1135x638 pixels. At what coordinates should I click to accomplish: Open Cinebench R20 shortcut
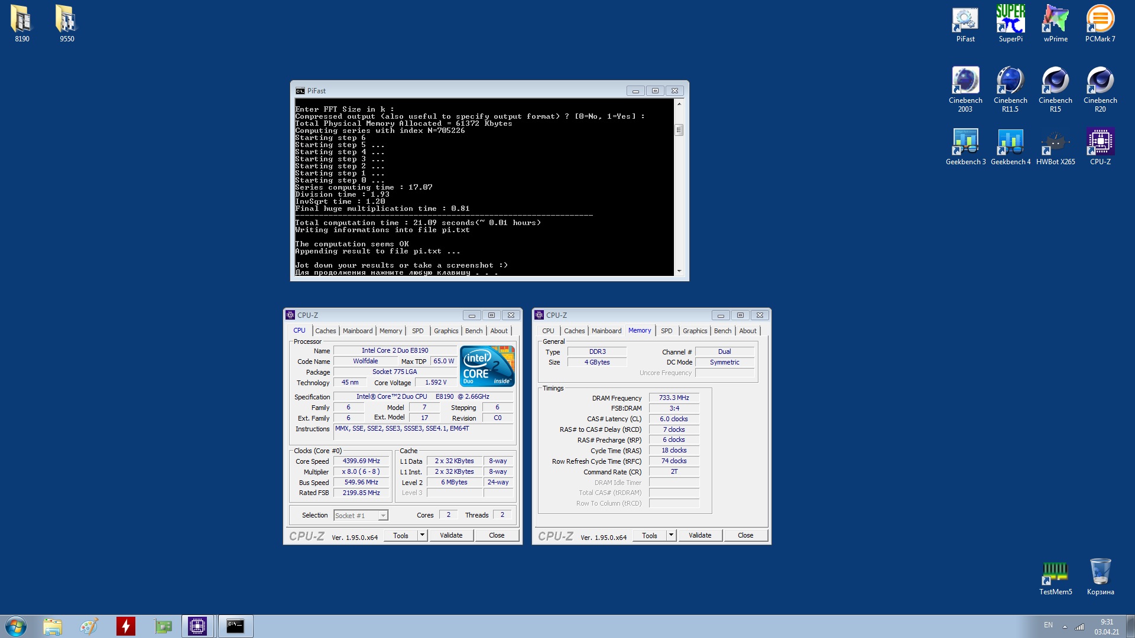point(1100,89)
